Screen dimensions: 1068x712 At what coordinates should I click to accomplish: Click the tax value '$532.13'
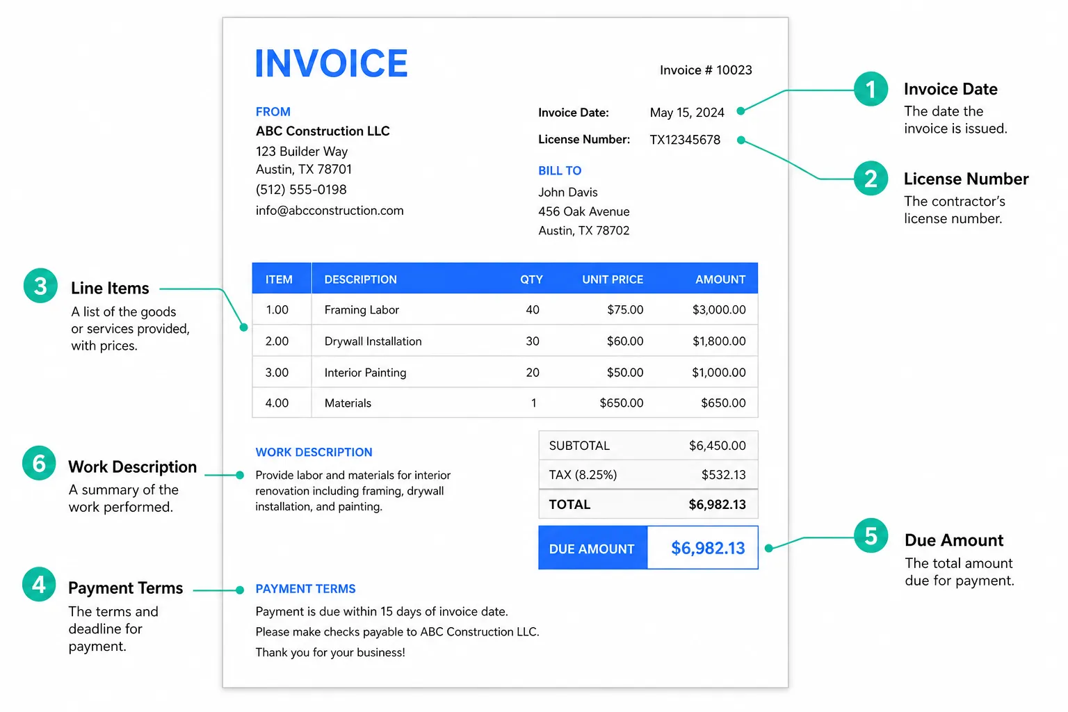click(723, 475)
